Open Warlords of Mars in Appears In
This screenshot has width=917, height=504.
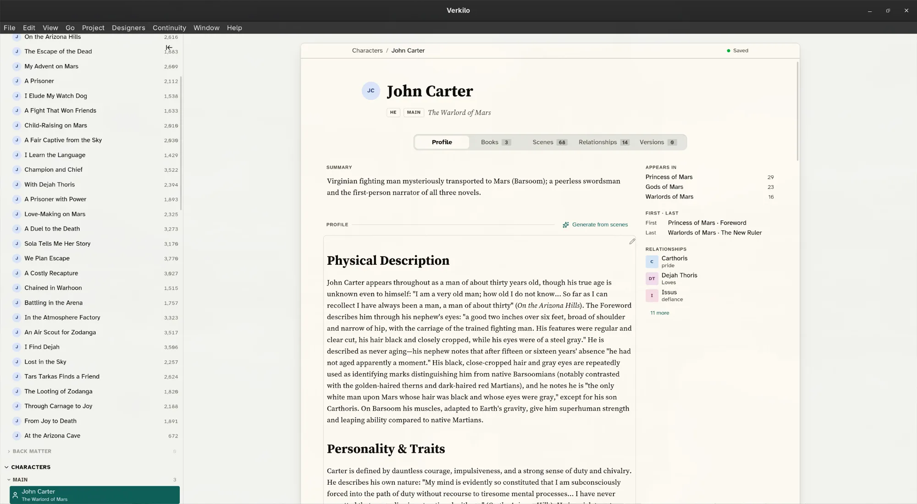click(x=669, y=197)
